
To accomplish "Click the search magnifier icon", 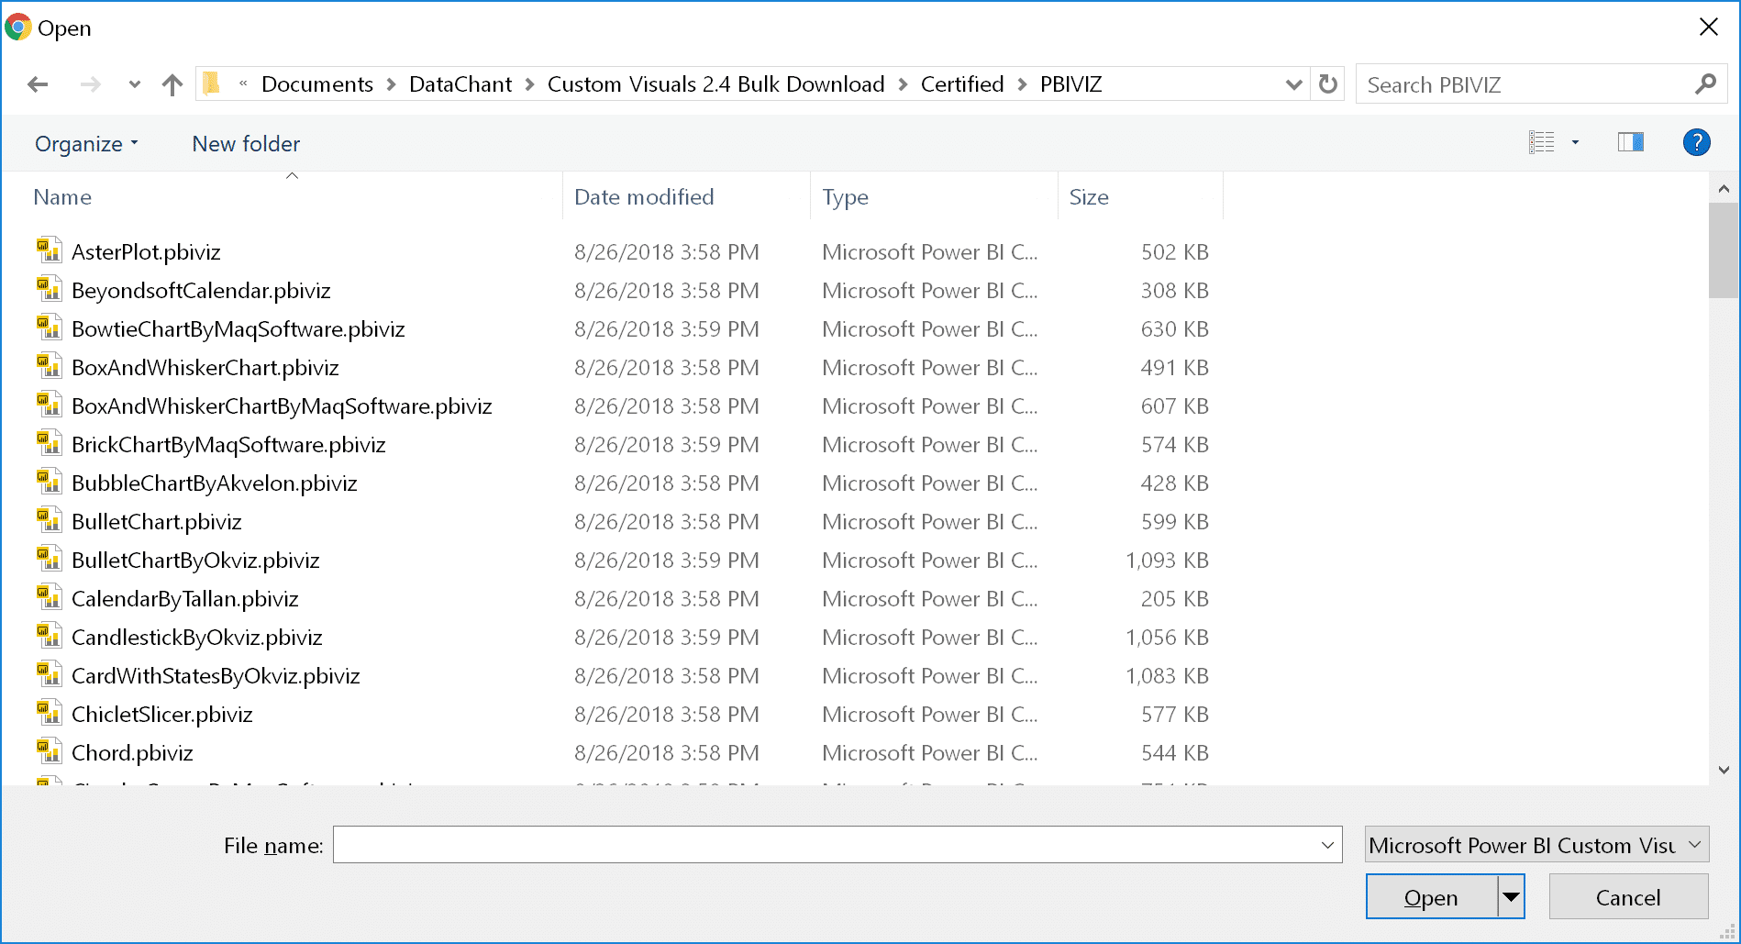I will click(1705, 84).
